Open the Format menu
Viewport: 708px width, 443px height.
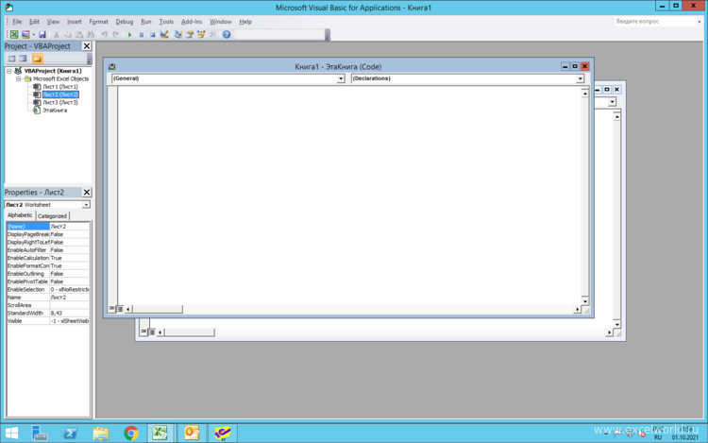pos(98,22)
